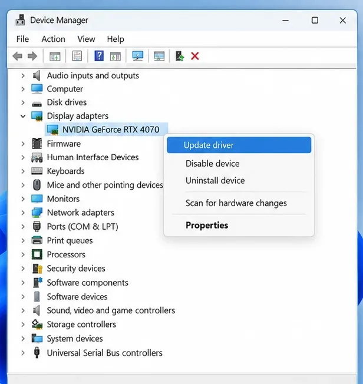Expand the Computer category chevron
Image resolution: width=363 pixels, height=384 pixels.
[23, 89]
